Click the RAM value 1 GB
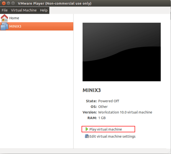 (102, 118)
